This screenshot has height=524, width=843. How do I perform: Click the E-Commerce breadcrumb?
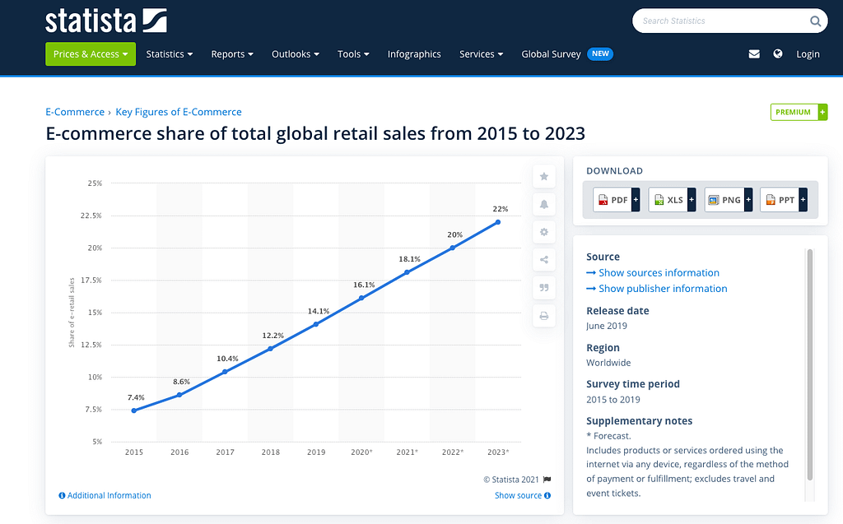(x=75, y=112)
